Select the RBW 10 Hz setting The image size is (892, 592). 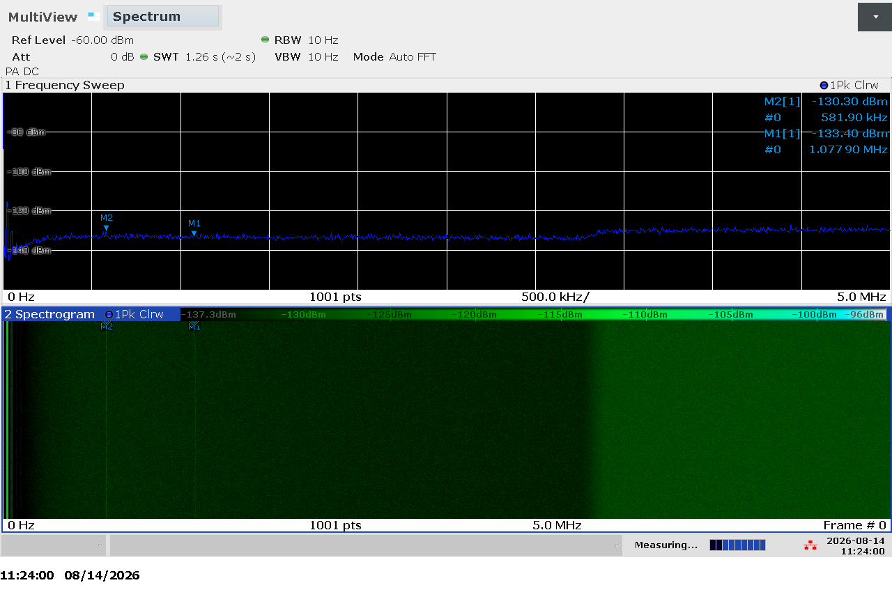[x=306, y=40]
